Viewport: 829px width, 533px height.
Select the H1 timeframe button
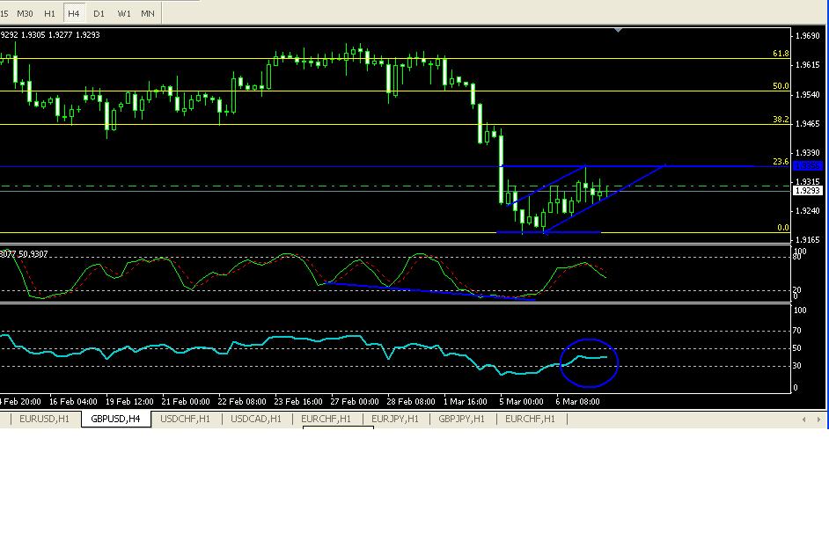coord(50,13)
